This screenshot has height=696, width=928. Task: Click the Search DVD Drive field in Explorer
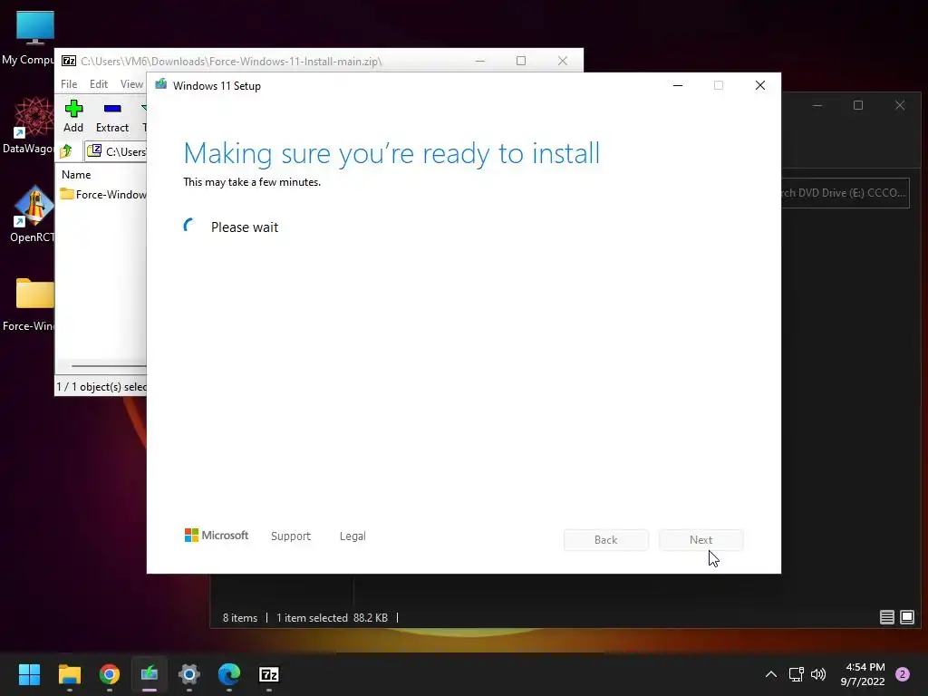coord(846,193)
